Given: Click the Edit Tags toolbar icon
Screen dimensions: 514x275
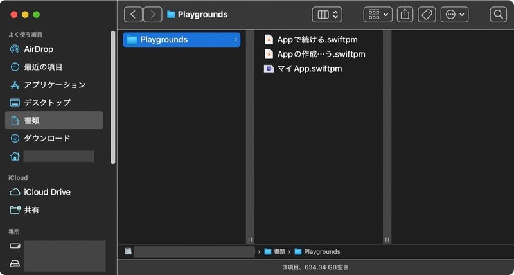Looking at the screenshot, I should point(427,14).
